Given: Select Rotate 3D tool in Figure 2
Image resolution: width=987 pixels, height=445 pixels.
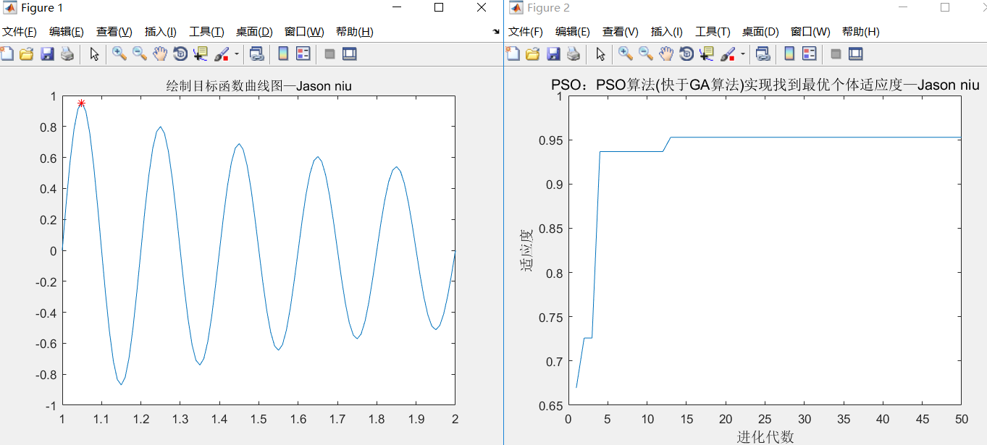Looking at the screenshot, I should click(686, 54).
